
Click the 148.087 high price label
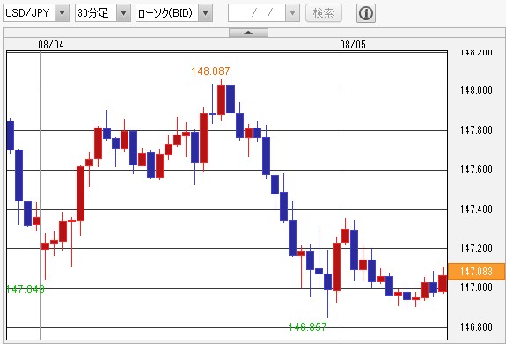tap(210, 71)
